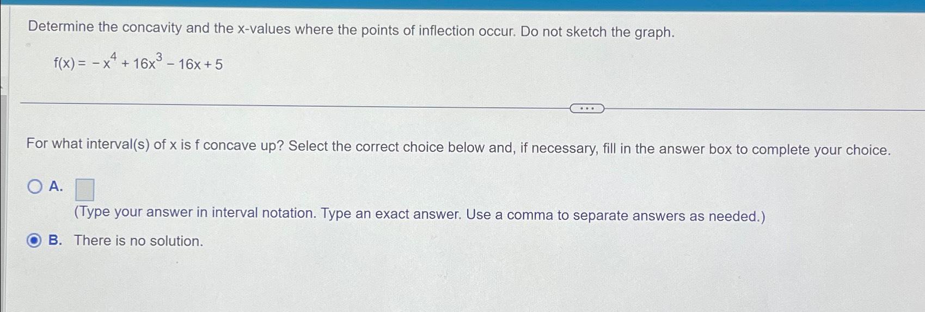Viewport: 925px width, 312px height.
Task: Expand the ellipsis button on the divider
Action: pos(586,108)
